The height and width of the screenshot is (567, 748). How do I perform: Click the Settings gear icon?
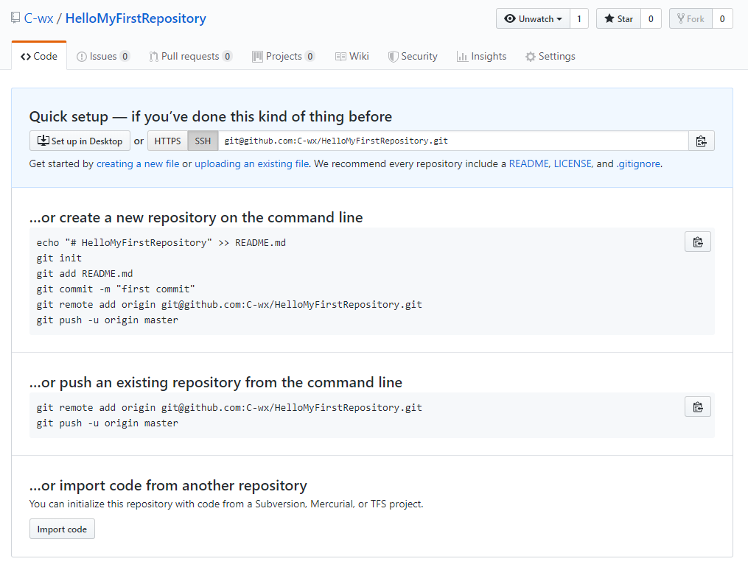pos(531,57)
